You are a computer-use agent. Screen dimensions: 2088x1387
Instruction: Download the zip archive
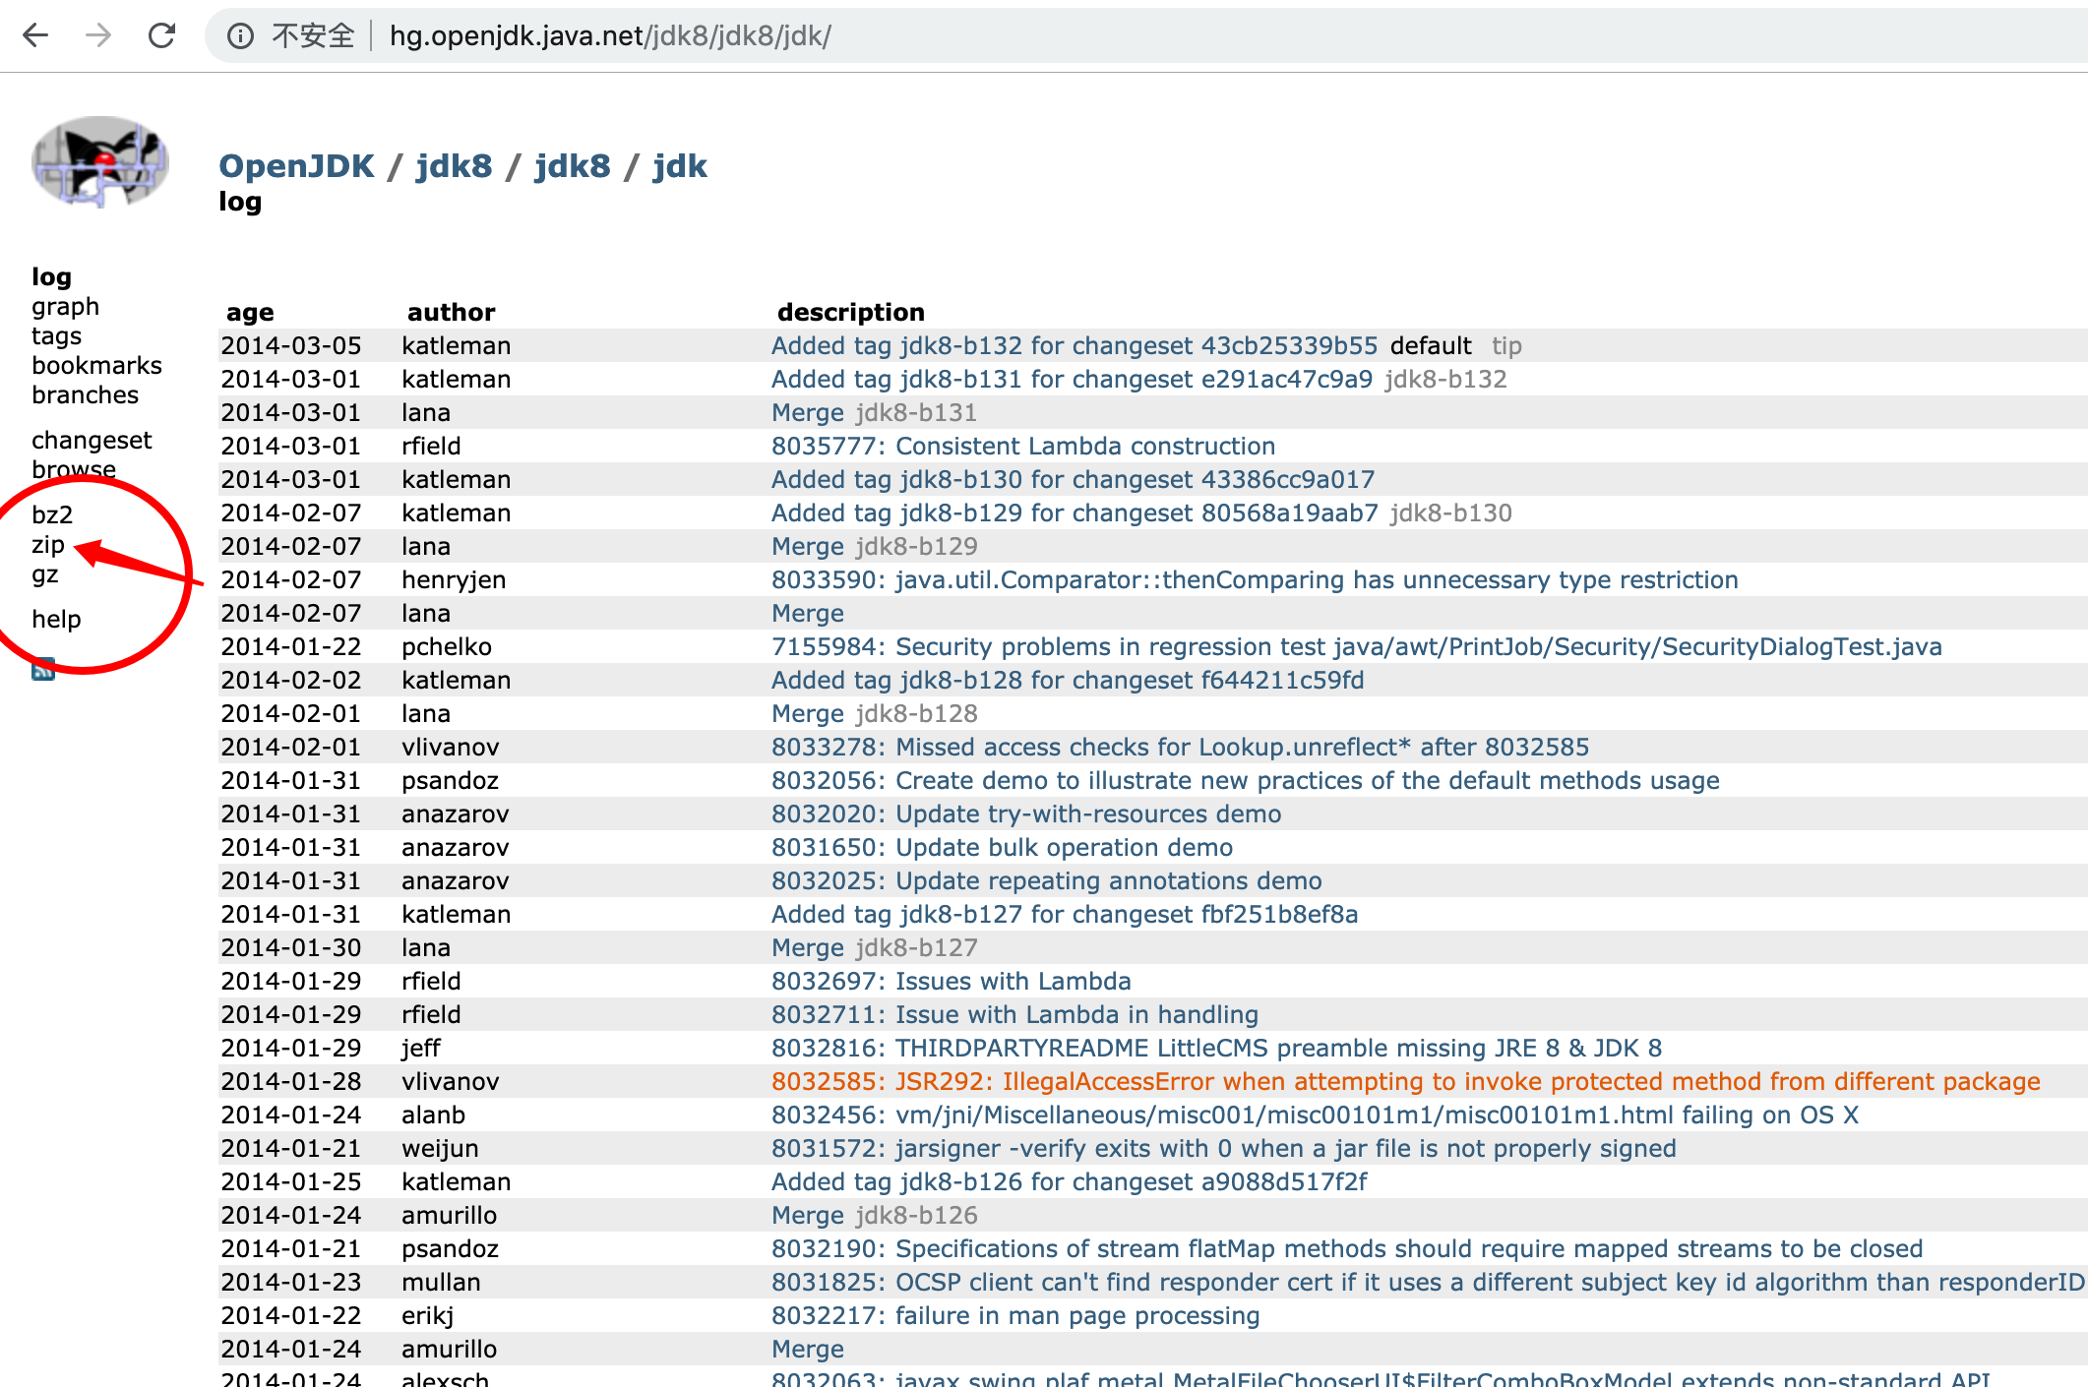(48, 545)
